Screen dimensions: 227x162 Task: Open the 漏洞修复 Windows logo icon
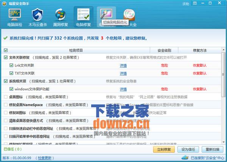pos(61,15)
